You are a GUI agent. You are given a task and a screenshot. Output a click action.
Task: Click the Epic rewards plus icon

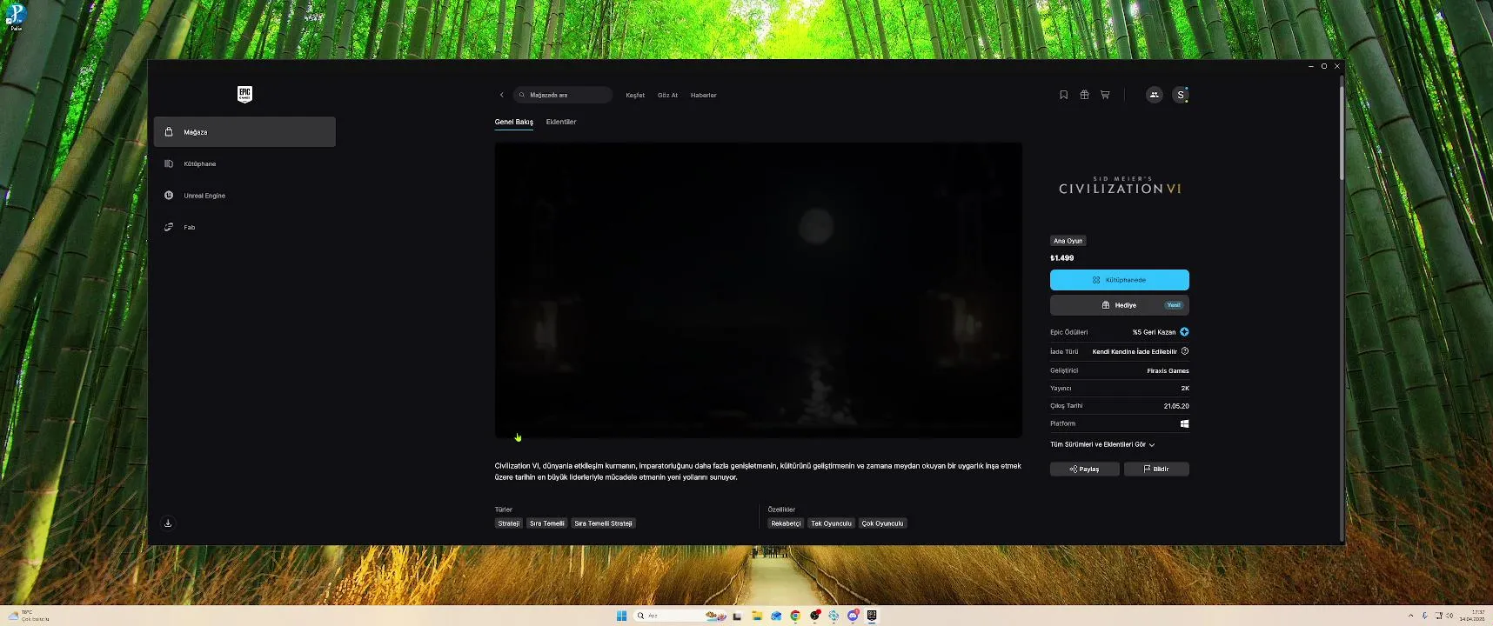(x=1184, y=332)
